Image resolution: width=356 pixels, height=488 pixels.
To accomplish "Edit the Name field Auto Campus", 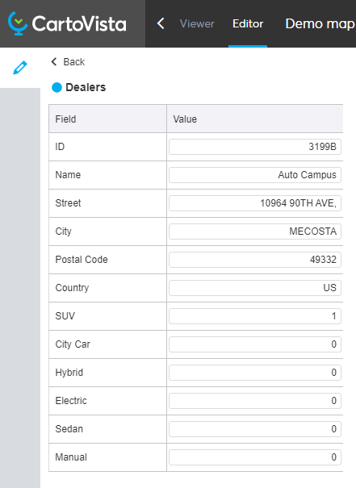I will (x=255, y=175).
